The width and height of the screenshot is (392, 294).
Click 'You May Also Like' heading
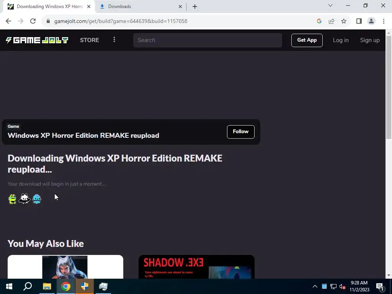tap(46, 244)
